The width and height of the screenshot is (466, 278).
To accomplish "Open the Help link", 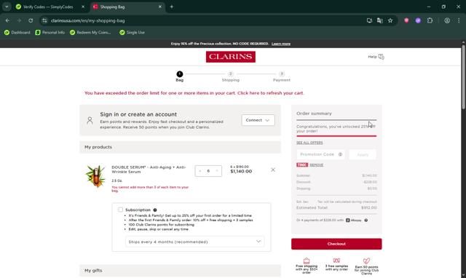I will coord(376,57).
